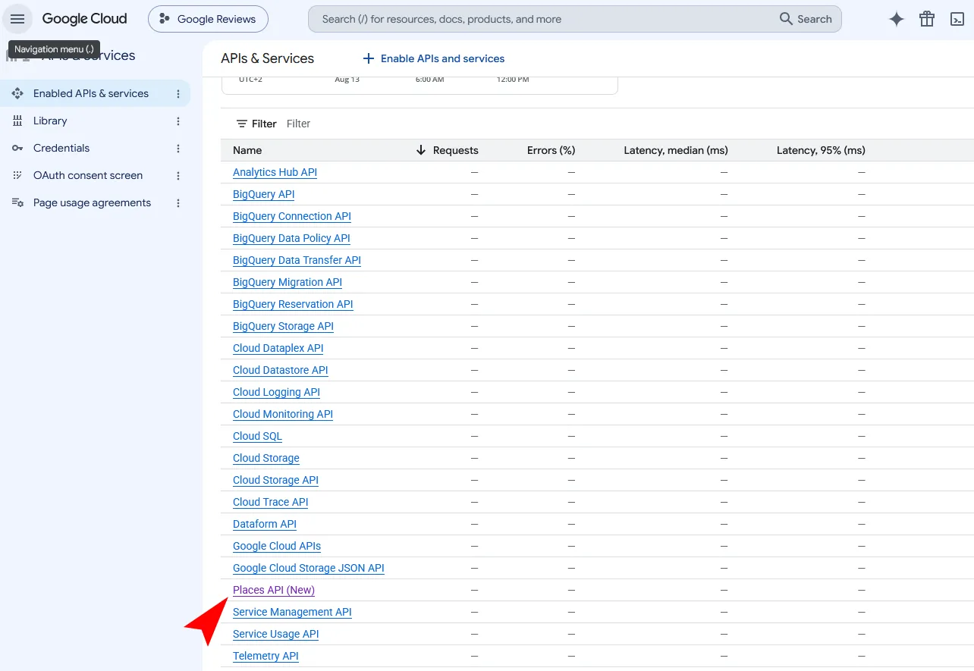Open the Cloud Datastore API link
Viewport: 974px width, 671px height.
(x=280, y=371)
